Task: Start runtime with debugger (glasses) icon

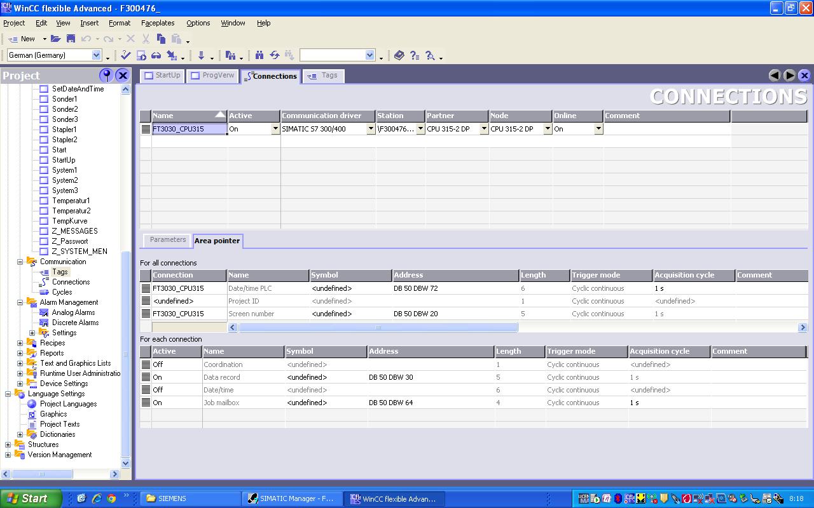Action: pos(156,55)
